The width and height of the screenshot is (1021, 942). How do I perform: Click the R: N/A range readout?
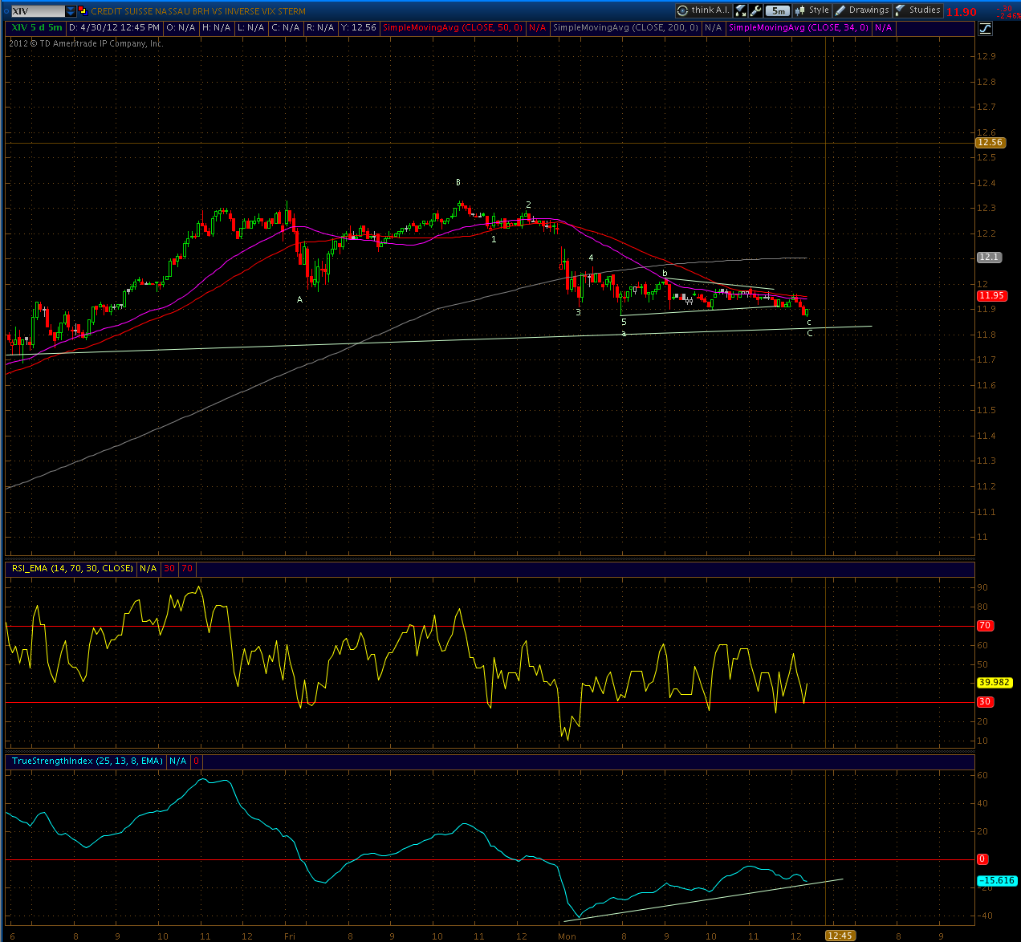click(x=320, y=27)
